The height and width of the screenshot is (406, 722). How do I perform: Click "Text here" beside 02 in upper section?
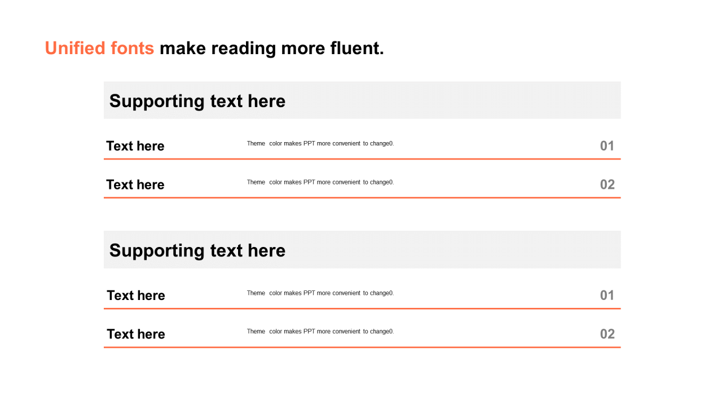click(x=135, y=184)
